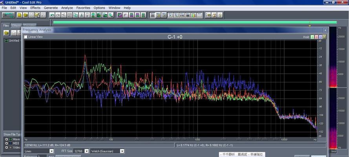Screen dimensions: 349x157
Task: Toggle the MIDI file type checkbox
Action: [x=6, y=143]
